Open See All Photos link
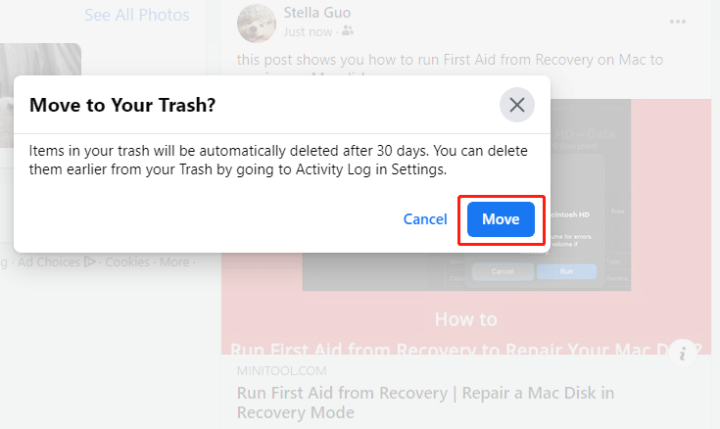Viewport: 720px width, 429px height. pos(137,15)
